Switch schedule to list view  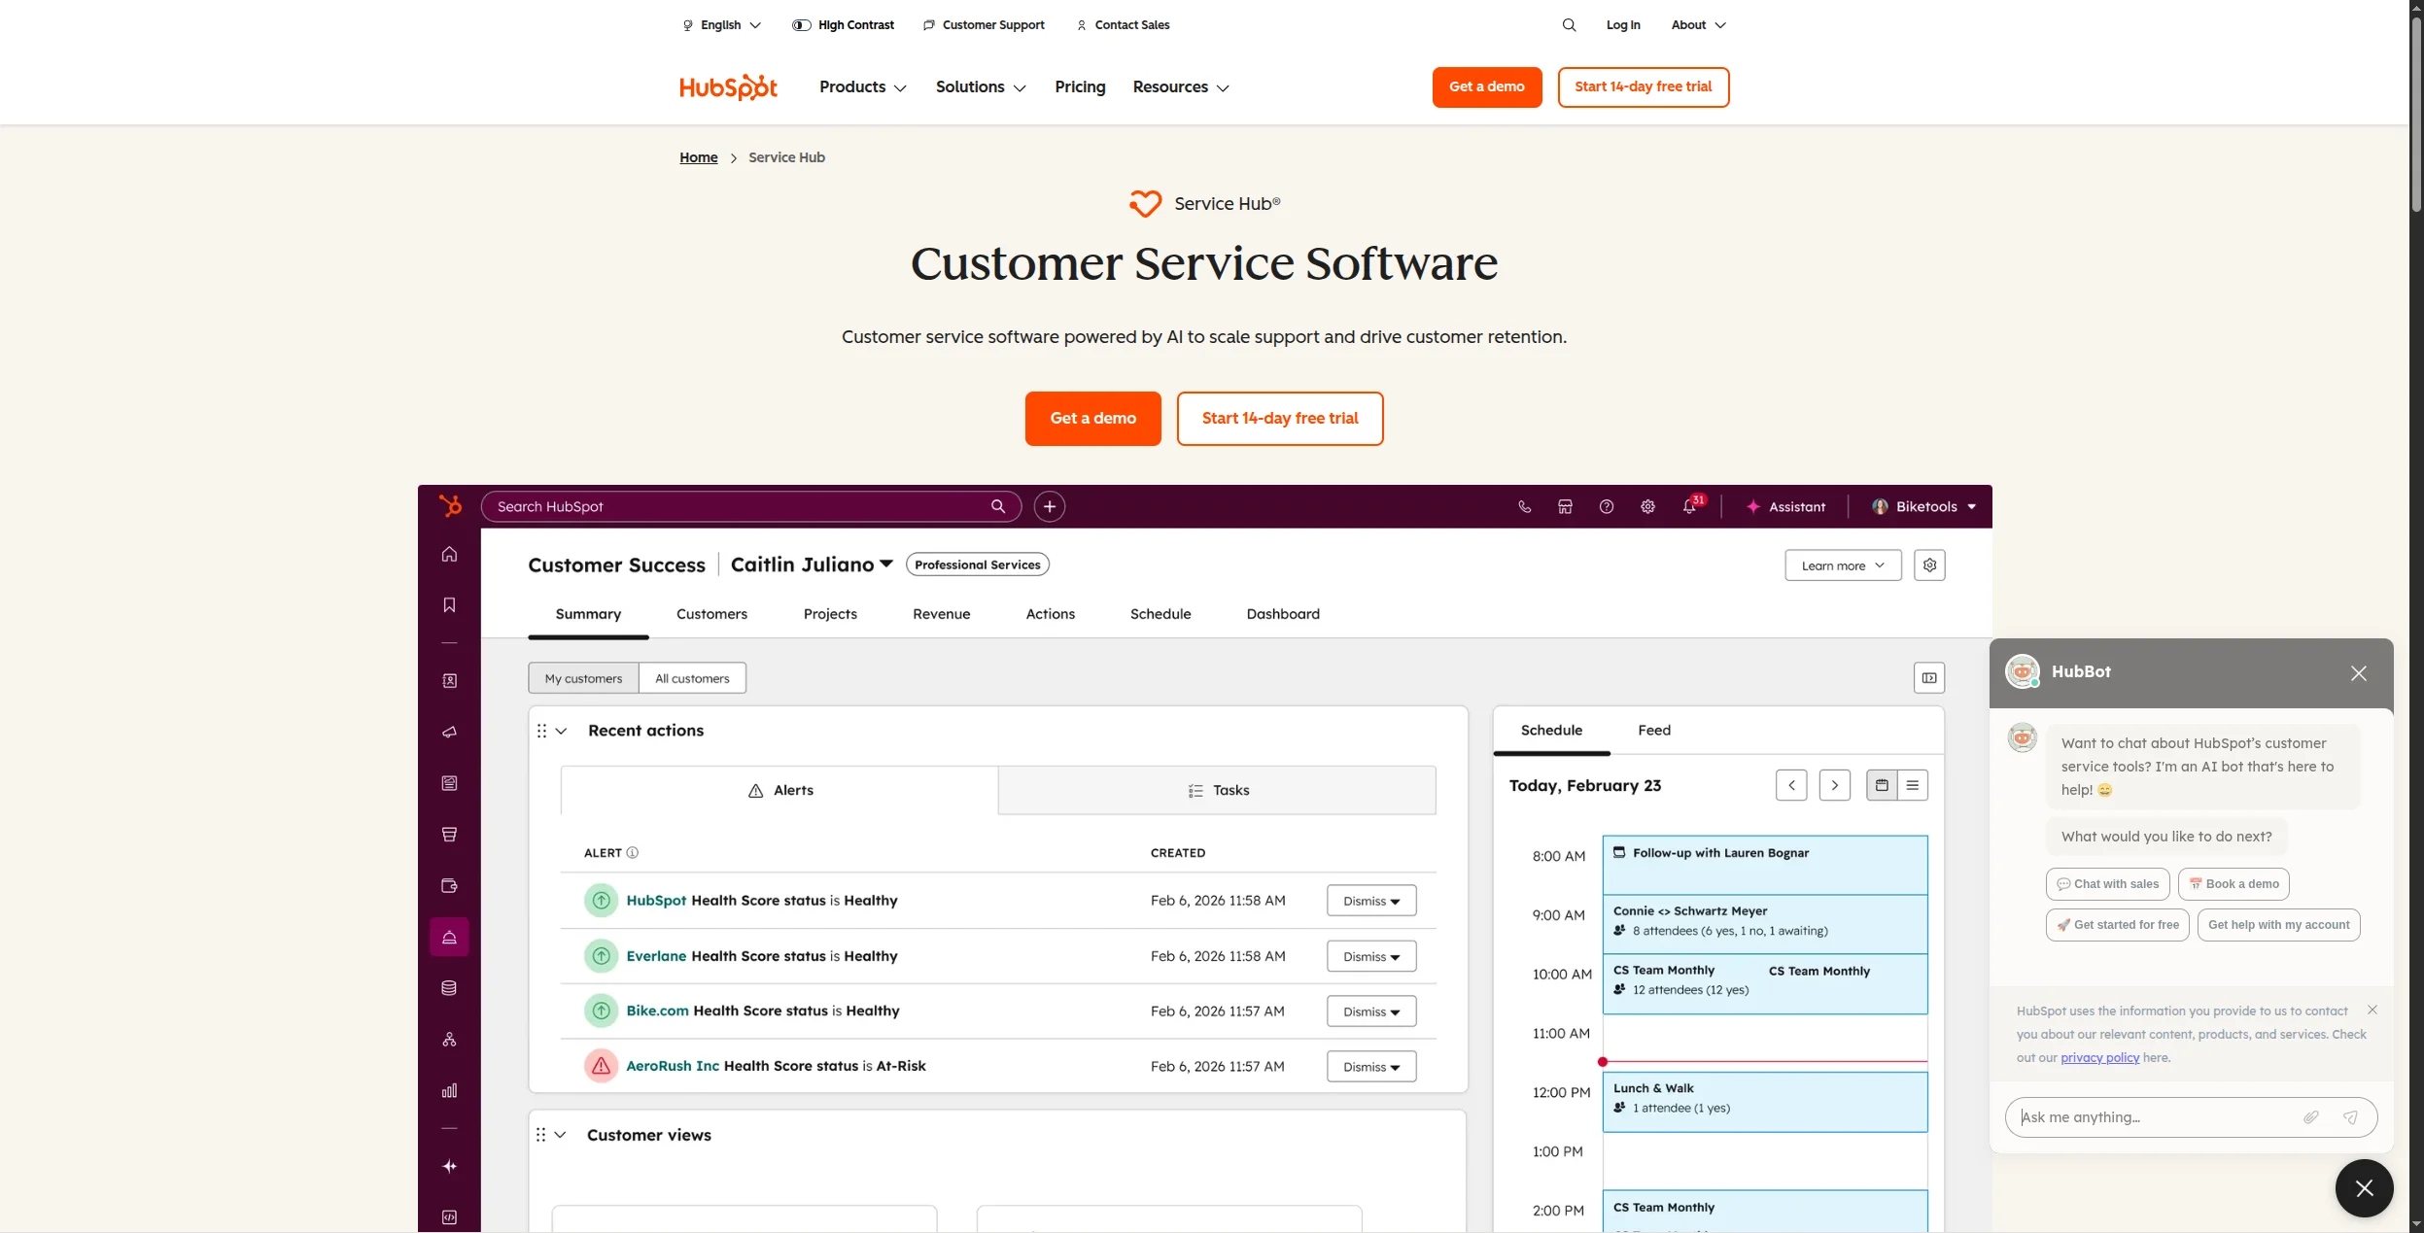1913,785
